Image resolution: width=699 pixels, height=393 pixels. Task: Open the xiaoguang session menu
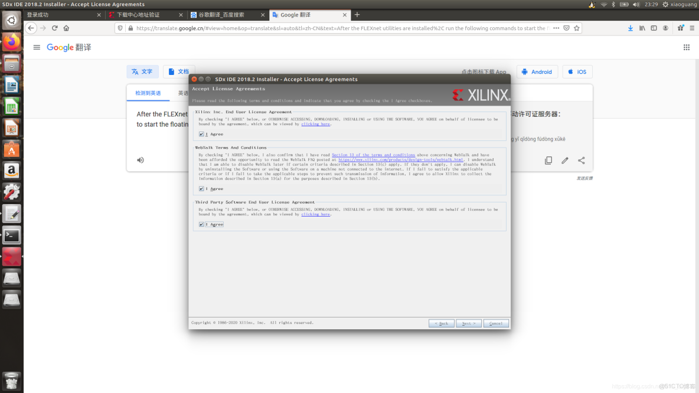click(679, 5)
